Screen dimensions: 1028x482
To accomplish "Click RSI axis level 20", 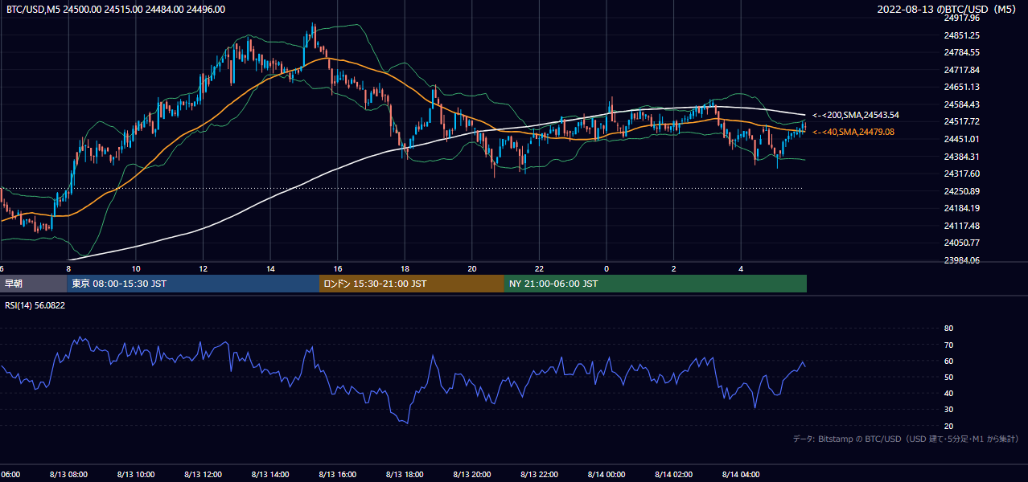I will pos(948,426).
